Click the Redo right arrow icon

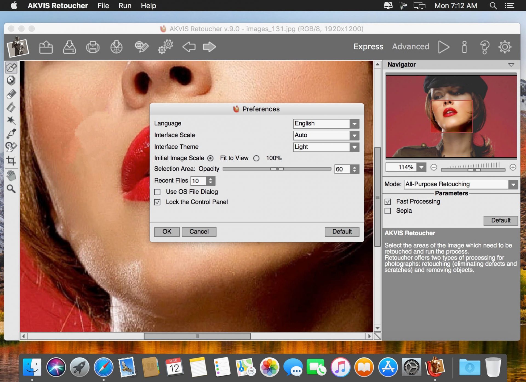coord(209,47)
